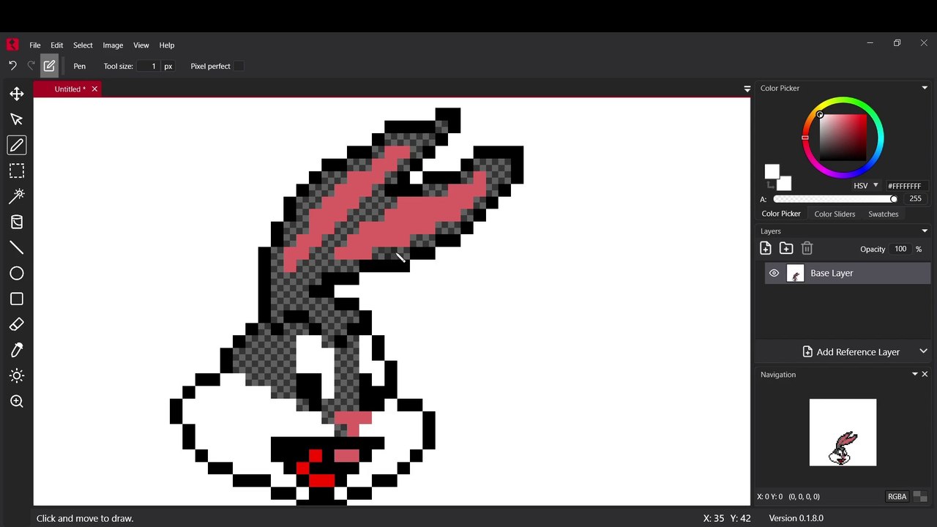Close the Navigation panel
Screen dimensions: 937x527
[925, 374]
